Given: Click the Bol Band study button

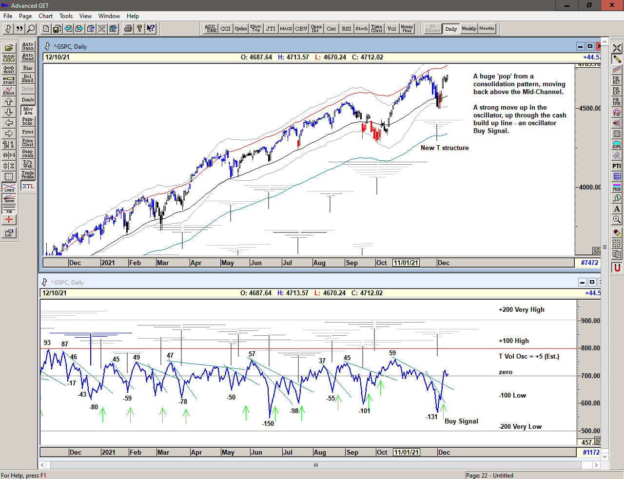Looking at the screenshot, I should click(x=28, y=78).
